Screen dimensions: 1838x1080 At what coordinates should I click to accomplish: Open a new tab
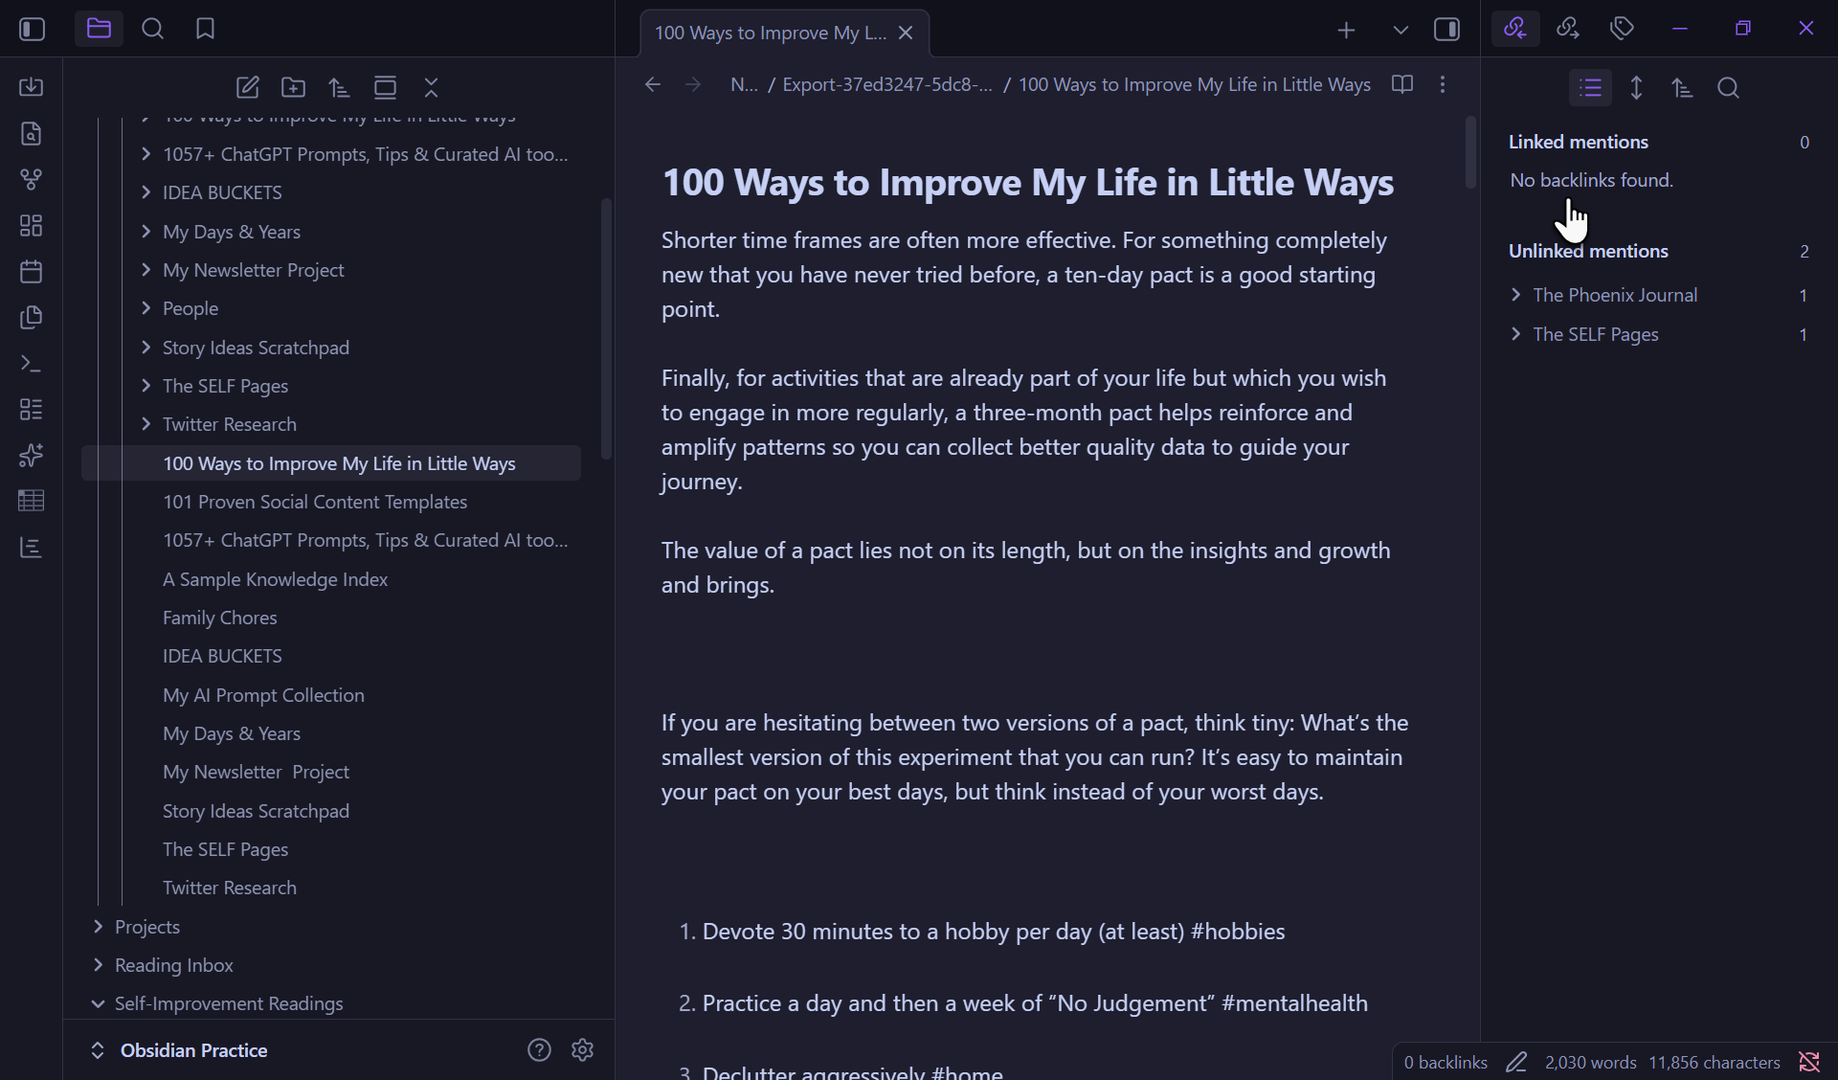tap(1346, 30)
